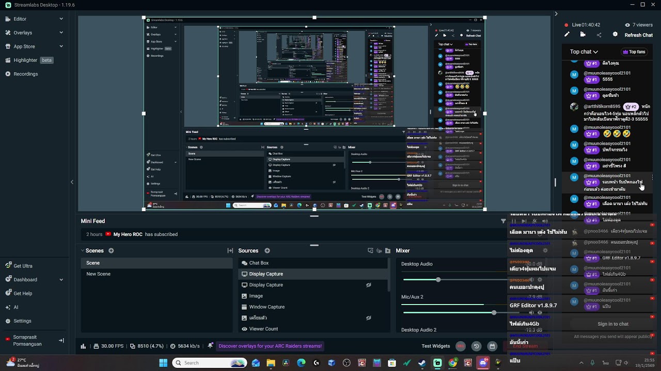Open Discord from the taskbar
Image resolution: width=661 pixels, height=371 pixels.
[x=483, y=363]
